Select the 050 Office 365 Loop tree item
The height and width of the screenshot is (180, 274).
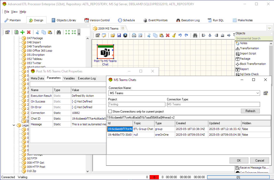[40, 51]
